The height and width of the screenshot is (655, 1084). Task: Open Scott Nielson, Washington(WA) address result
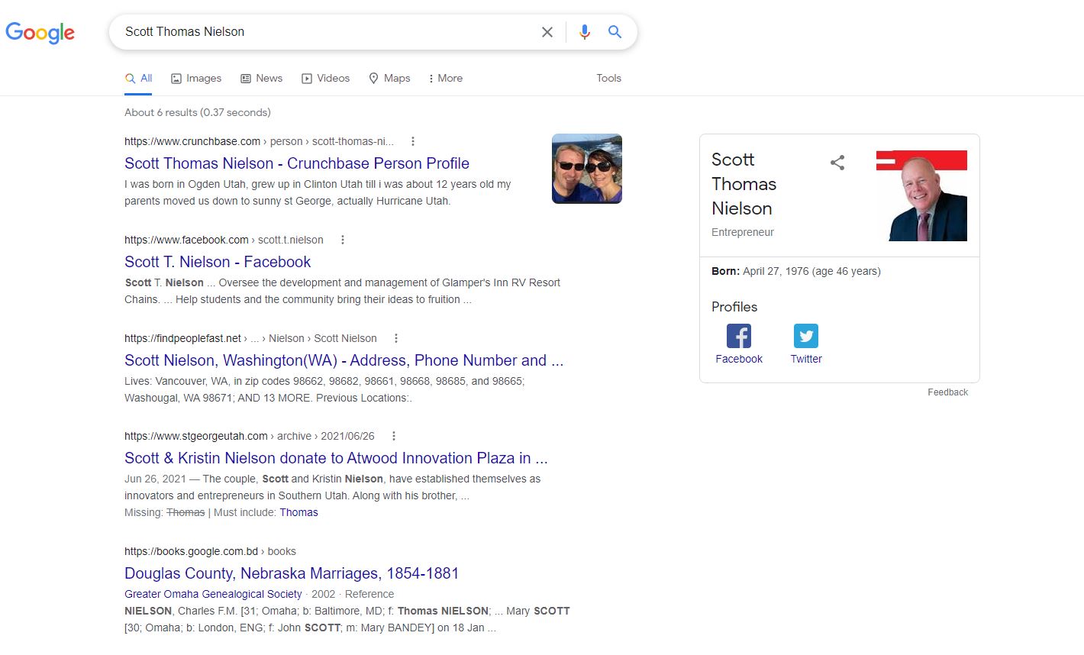(344, 360)
